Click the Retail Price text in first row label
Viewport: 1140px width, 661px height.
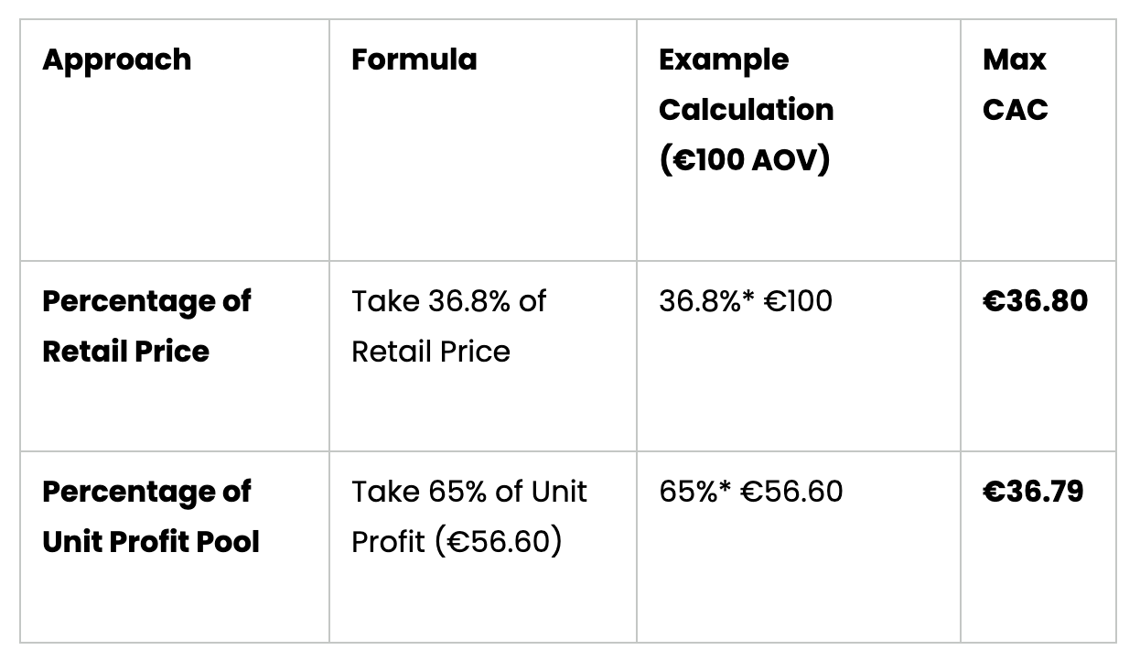point(125,352)
